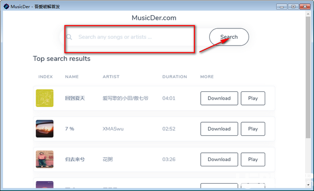The image size is (314, 191).
Task: Download the song 归去来兮
Action: tap(219, 160)
